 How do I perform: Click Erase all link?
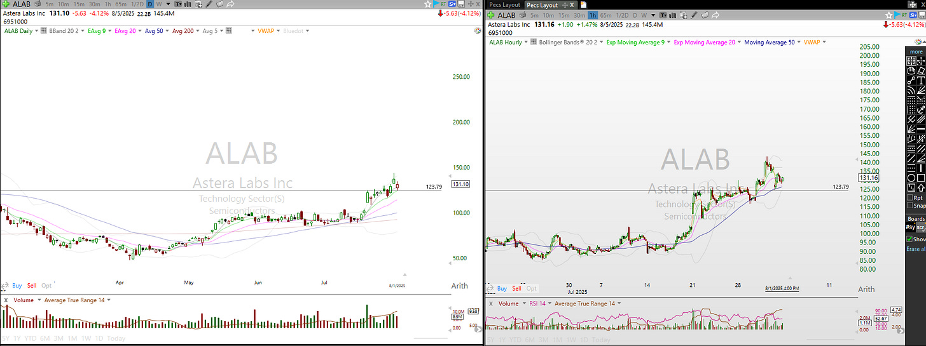915,249
